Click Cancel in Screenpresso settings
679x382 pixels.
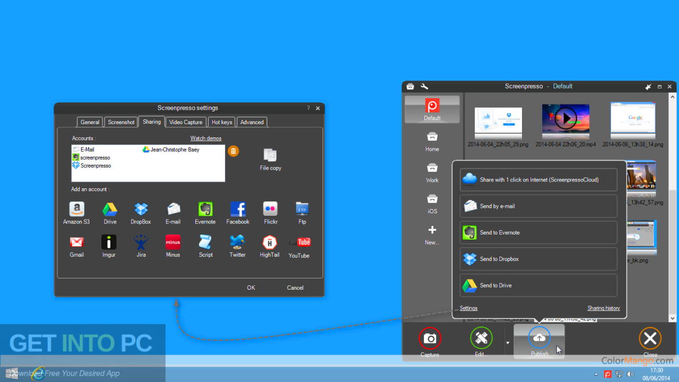[295, 288]
